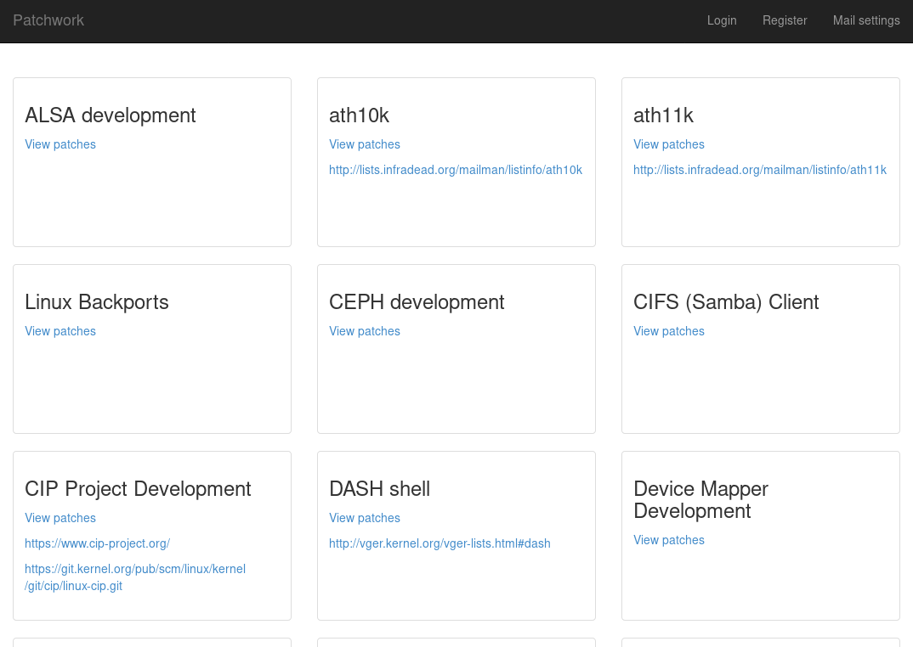913x647 pixels.
Task: View patches for ALSA development
Action: pyautogui.click(x=60, y=144)
